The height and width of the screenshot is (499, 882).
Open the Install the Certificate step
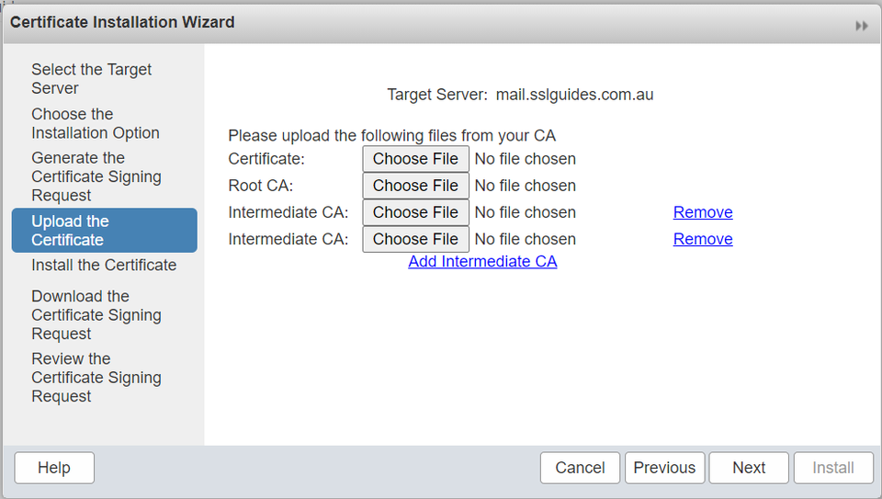click(104, 266)
